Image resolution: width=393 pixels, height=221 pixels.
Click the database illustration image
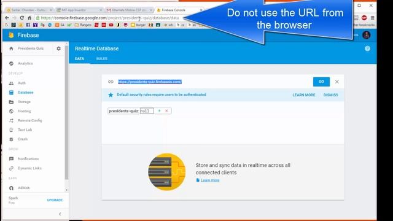(167, 172)
